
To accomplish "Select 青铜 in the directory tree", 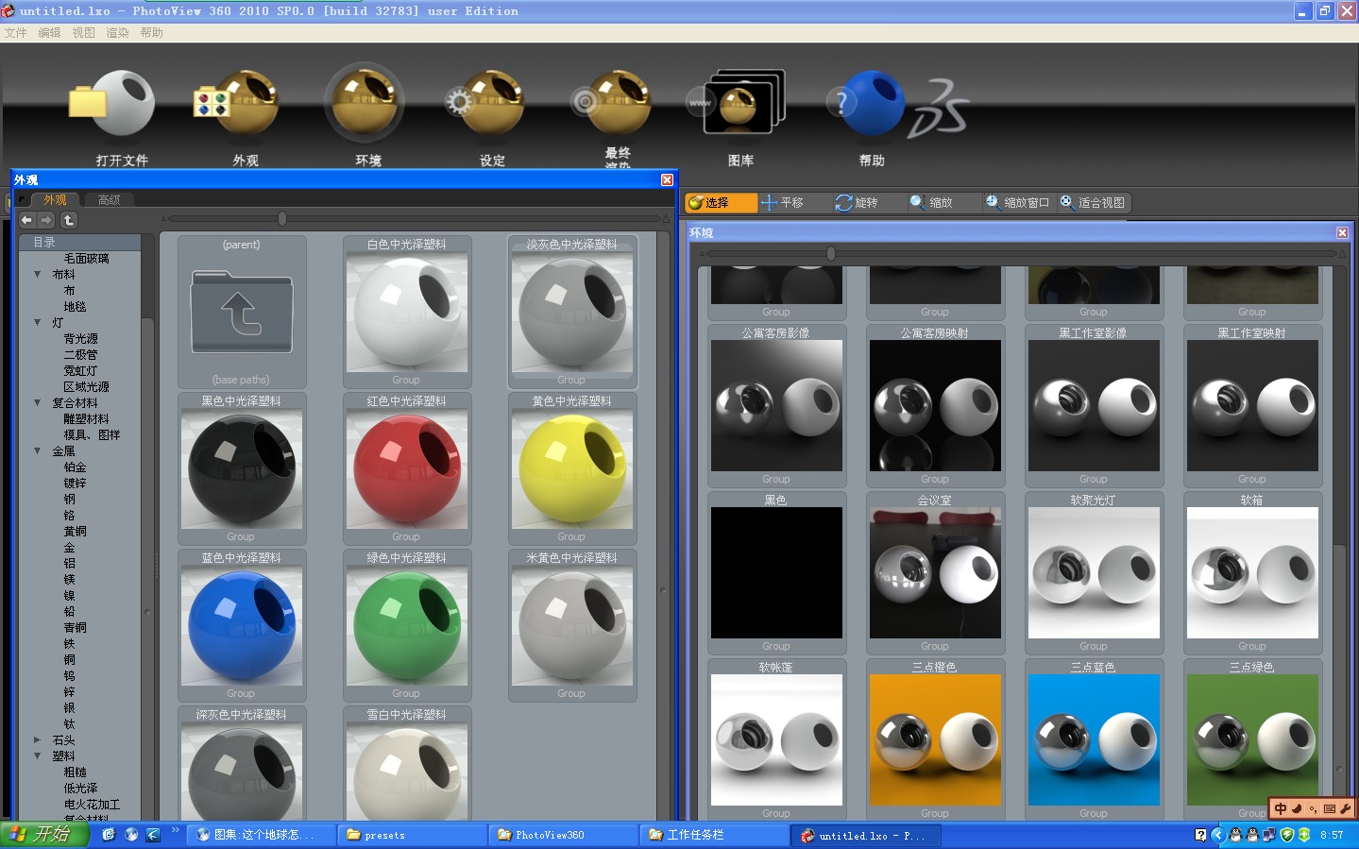I will coord(75,628).
